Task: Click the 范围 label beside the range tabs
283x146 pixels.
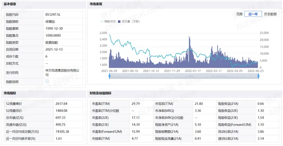Action: [x=239, y=14]
